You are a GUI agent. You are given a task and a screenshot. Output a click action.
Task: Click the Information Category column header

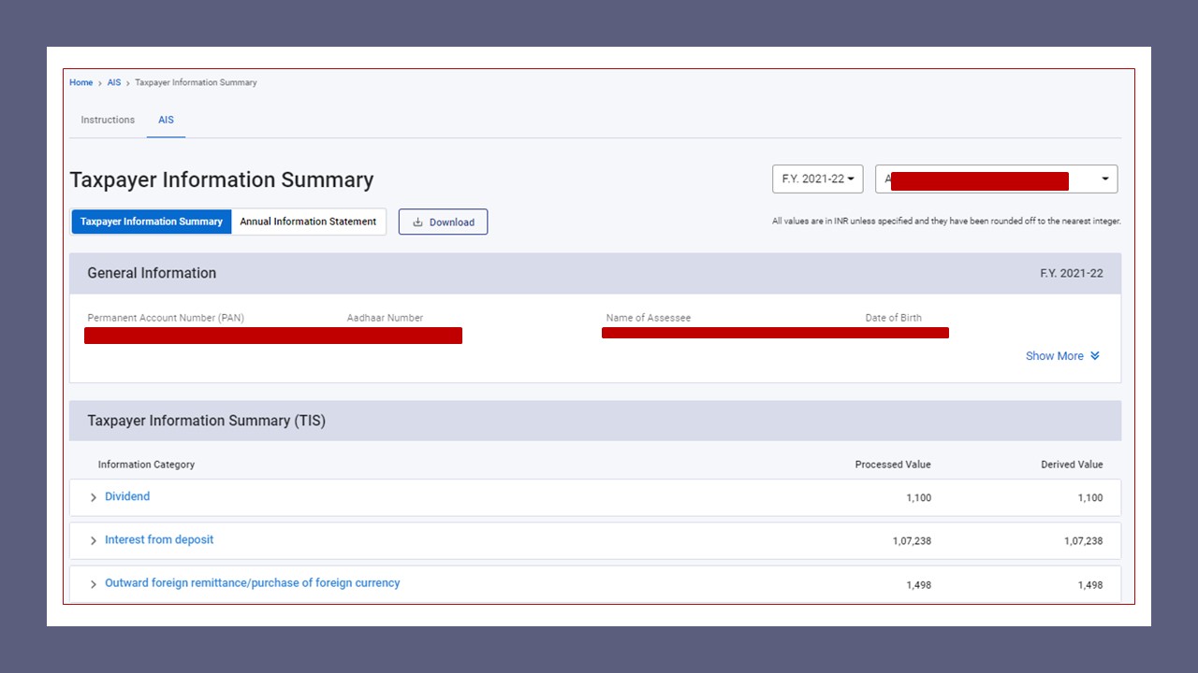(x=146, y=465)
